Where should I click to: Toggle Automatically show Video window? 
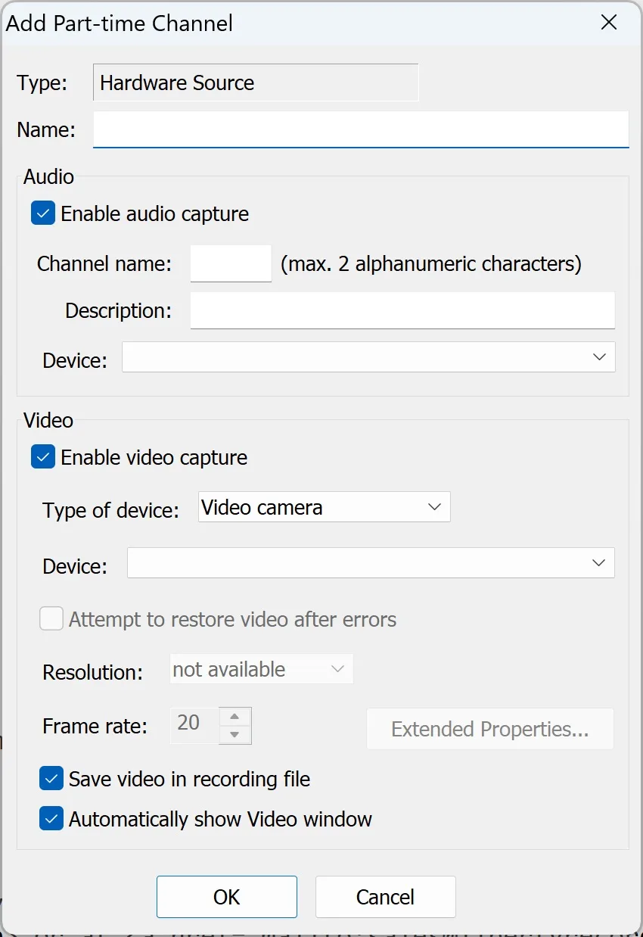click(x=51, y=818)
